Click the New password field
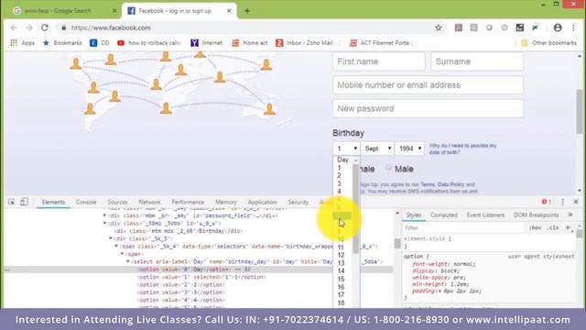 429,108
